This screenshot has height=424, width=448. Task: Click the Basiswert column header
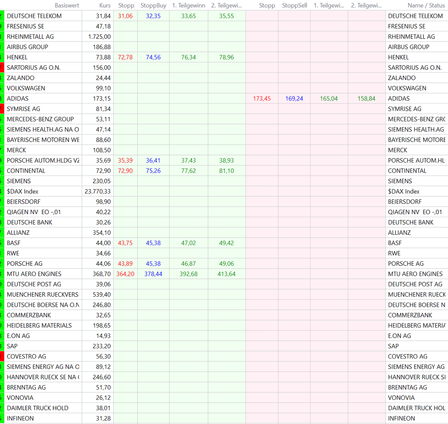point(67,5)
